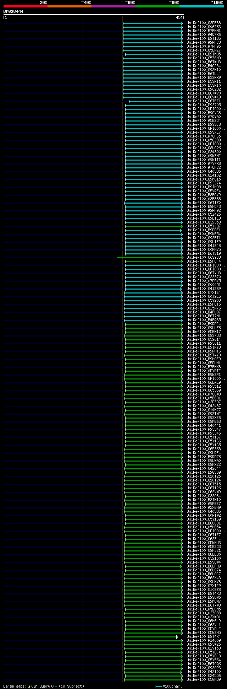Open the UniRef100_C0PMV5 hit label
This screenshot has width=227, height=689.
point(204,250)
